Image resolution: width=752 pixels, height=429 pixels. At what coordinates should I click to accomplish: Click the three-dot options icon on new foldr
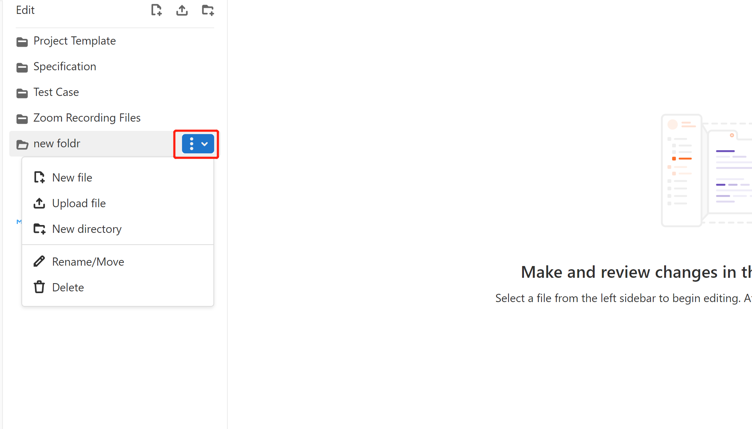coord(192,143)
